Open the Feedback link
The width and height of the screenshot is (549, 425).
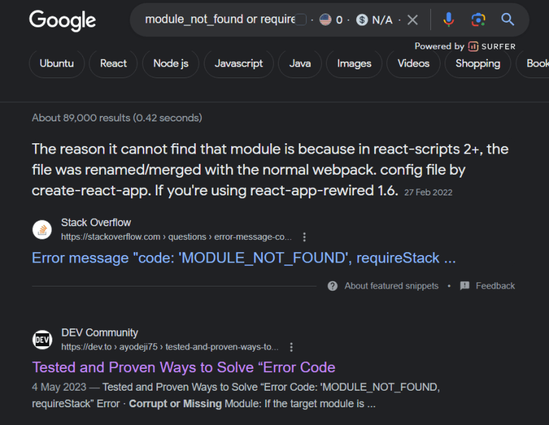pos(495,286)
